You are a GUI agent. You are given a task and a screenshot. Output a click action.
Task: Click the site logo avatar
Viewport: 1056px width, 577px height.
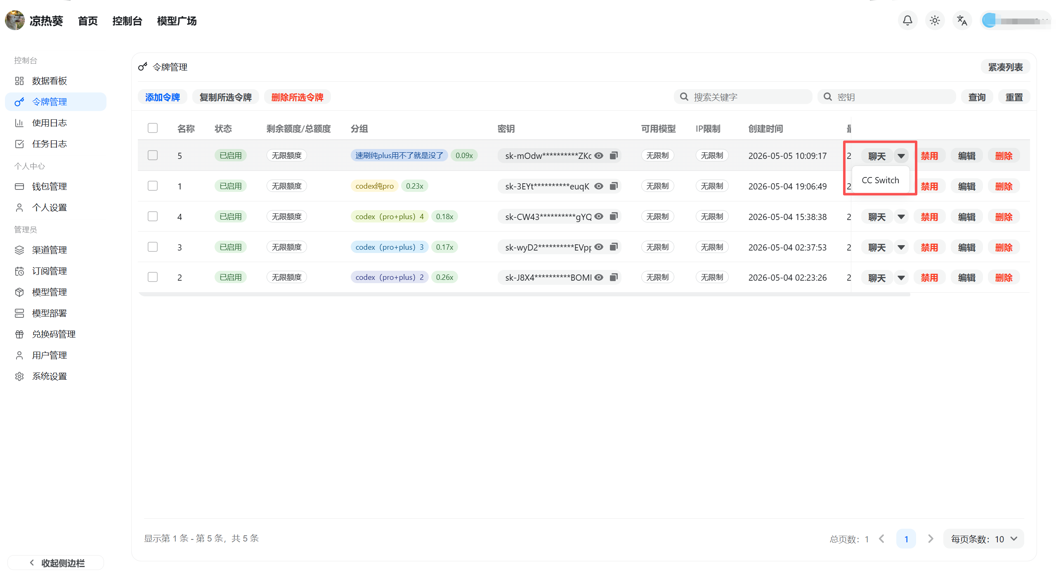pos(15,20)
